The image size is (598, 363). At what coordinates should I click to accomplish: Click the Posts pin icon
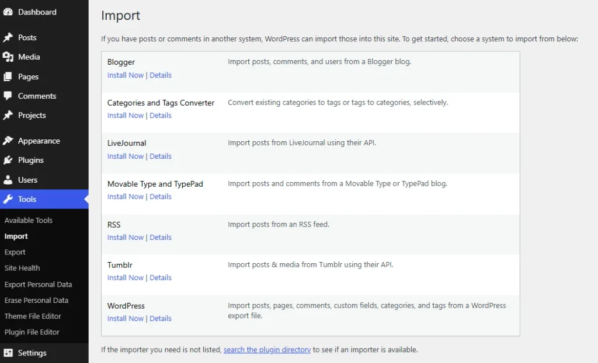coord(8,37)
